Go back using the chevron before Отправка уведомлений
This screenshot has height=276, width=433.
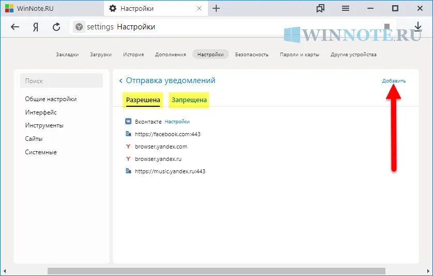pos(121,80)
